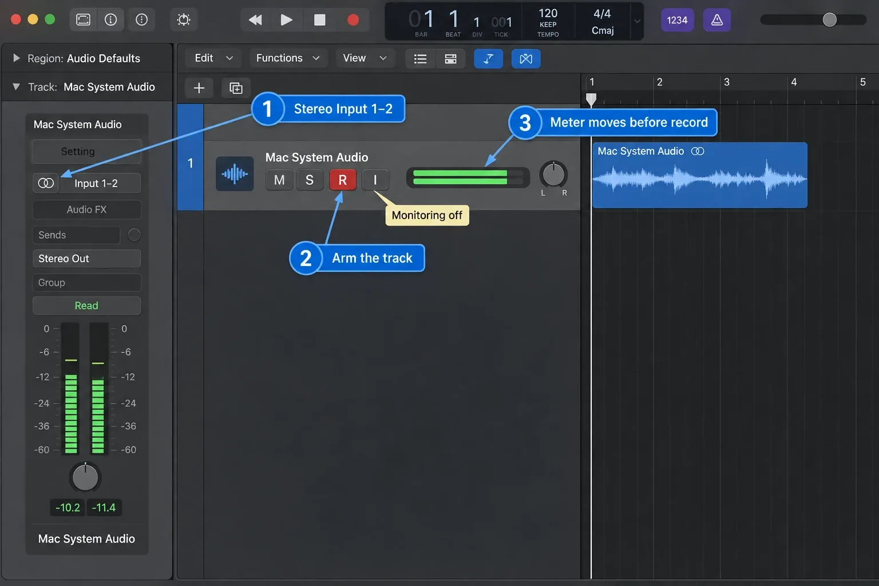Mute the Mac System Audio track

(x=279, y=180)
